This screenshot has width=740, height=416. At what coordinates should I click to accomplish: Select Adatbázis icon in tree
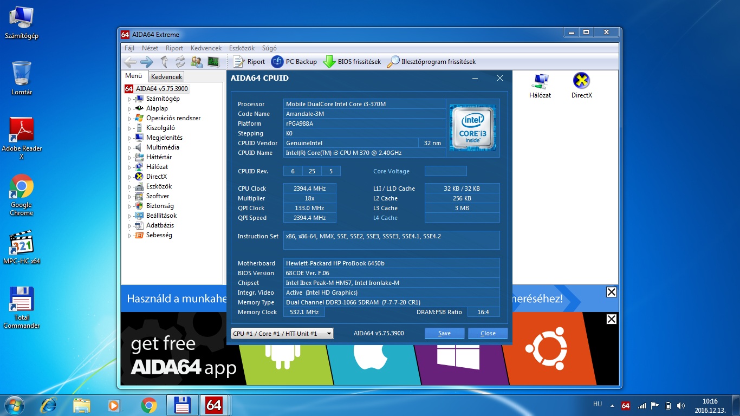[x=139, y=225]
